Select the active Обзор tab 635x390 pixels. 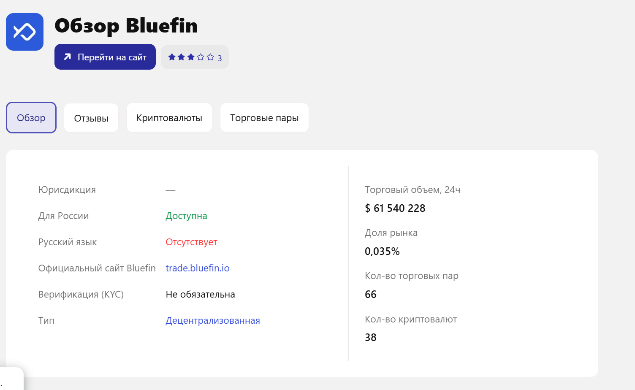[31, 117]
